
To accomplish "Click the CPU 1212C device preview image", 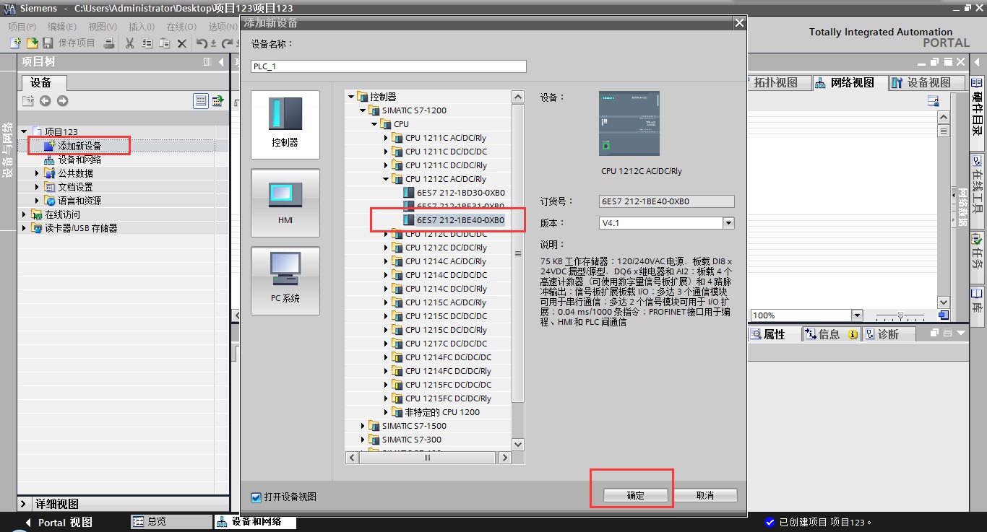I will point(629,123).
